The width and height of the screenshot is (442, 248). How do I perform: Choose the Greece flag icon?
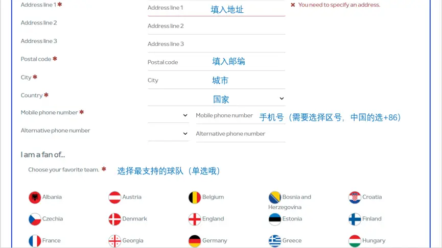275,241
